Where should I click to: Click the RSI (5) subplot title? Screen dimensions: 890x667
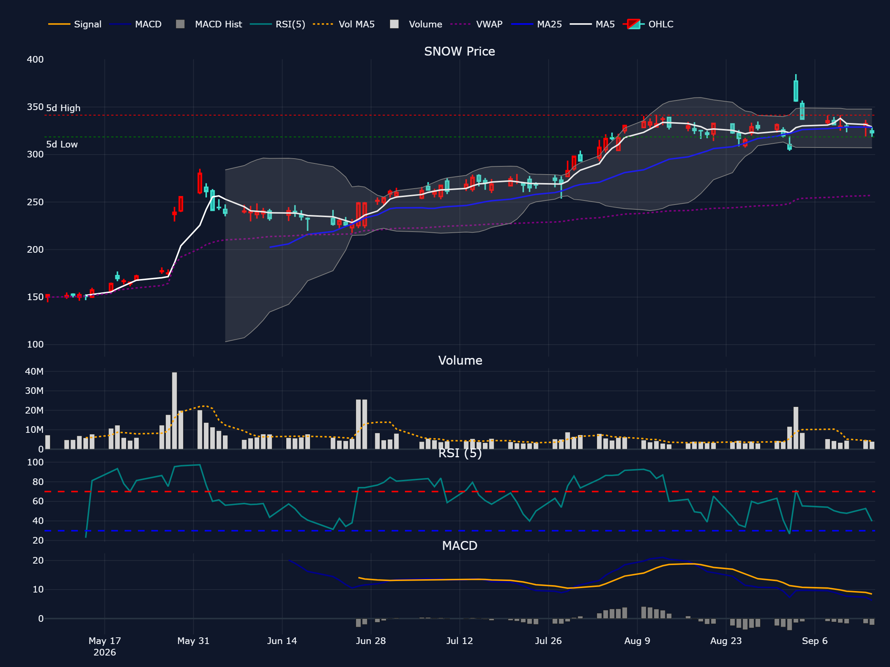pos(460,453)
